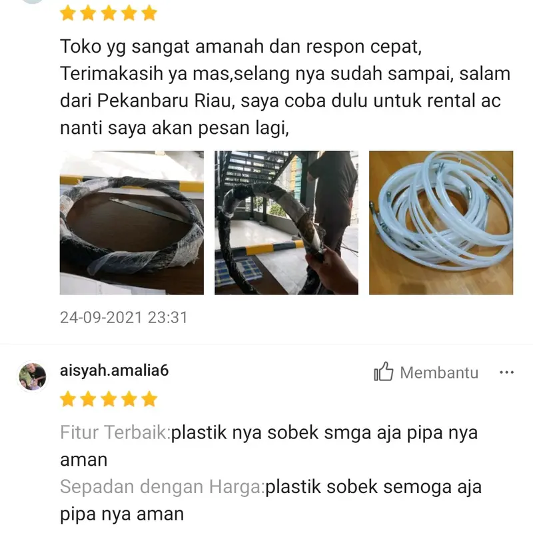Click the last star of the top review rating

point(149,13)
